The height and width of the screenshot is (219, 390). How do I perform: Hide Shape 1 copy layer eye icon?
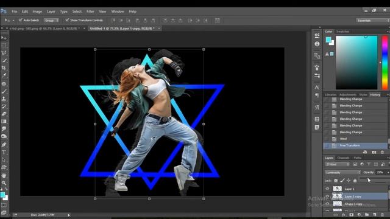click(x=327, y=204)
